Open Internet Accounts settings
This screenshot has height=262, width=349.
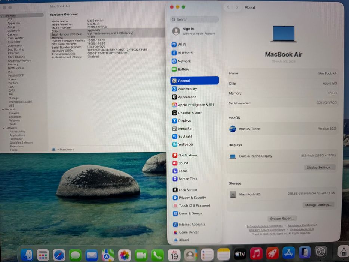pyautogui.click(x=195, y=224)
